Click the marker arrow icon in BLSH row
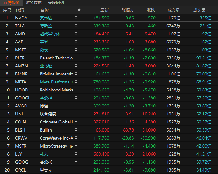Screen dimensions: 218x174 click(x=76, y=130)
